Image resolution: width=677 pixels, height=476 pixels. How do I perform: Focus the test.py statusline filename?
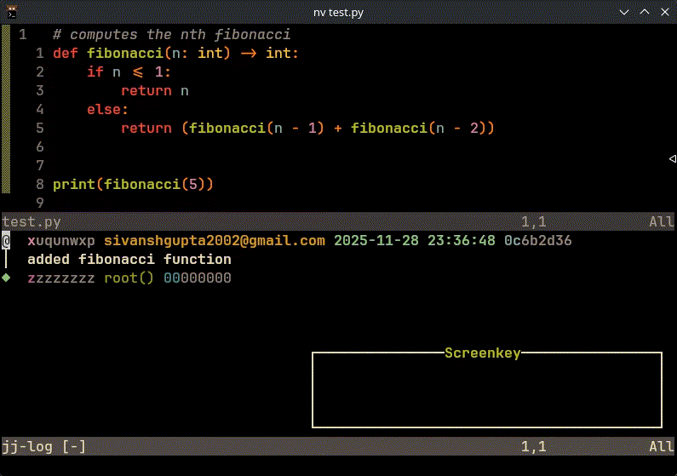[x=32, y=221]
